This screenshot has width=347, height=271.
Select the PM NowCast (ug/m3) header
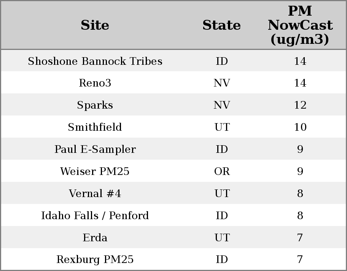point(300,26)
